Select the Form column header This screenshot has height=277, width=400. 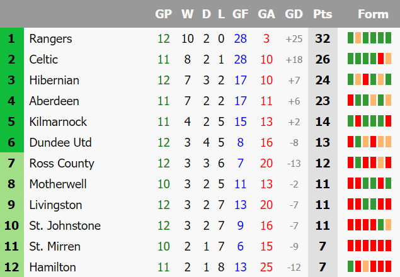[x=373, y=14]
